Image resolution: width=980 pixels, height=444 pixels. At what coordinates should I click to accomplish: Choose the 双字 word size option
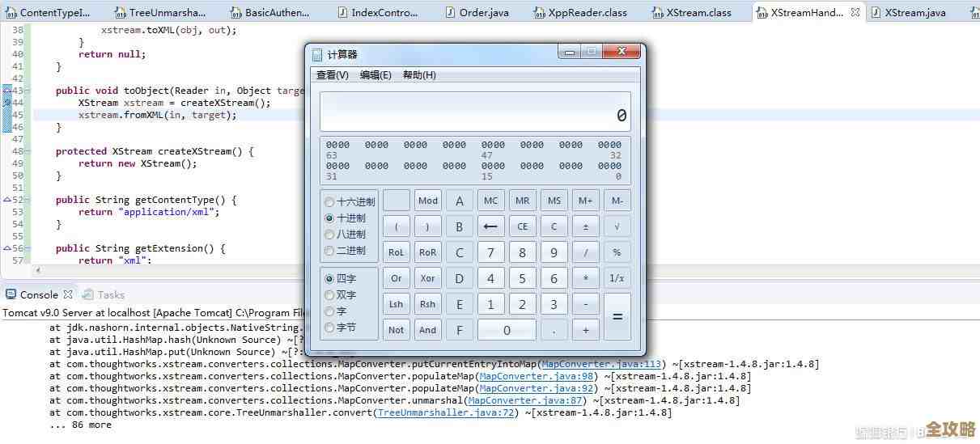point(329,295)
